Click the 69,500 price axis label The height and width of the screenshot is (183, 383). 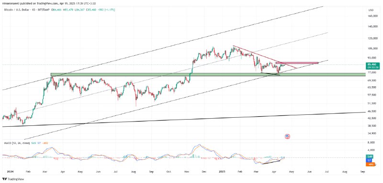tap(372, 80)
